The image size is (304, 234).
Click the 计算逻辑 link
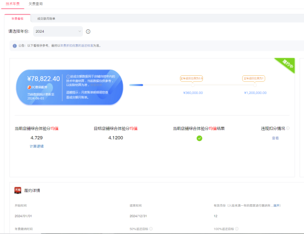pyautogui.click(x=36, y=146)
